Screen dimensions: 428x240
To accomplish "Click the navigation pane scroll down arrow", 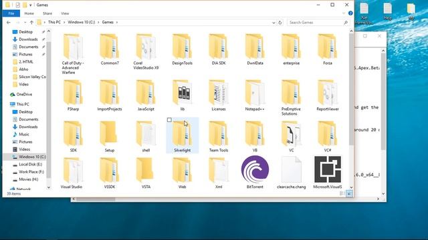I will tap(49, 187).
